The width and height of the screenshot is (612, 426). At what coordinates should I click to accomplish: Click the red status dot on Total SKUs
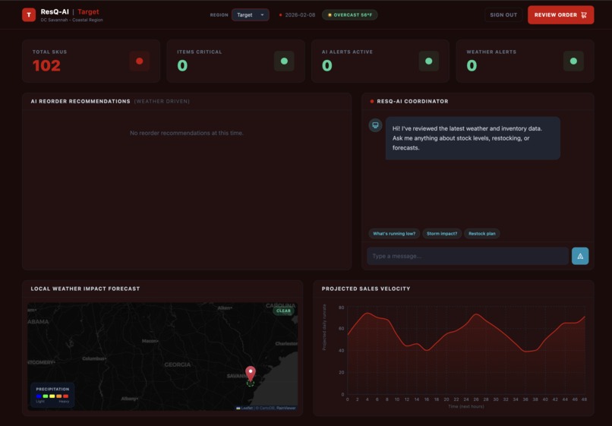140,61
